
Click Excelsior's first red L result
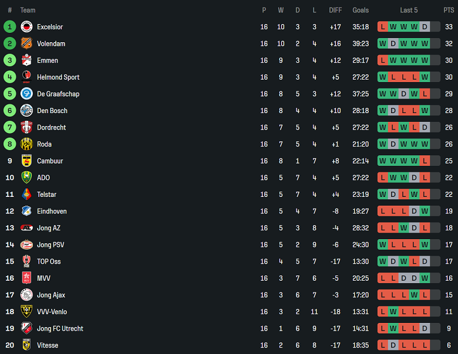tap(383, 27)
